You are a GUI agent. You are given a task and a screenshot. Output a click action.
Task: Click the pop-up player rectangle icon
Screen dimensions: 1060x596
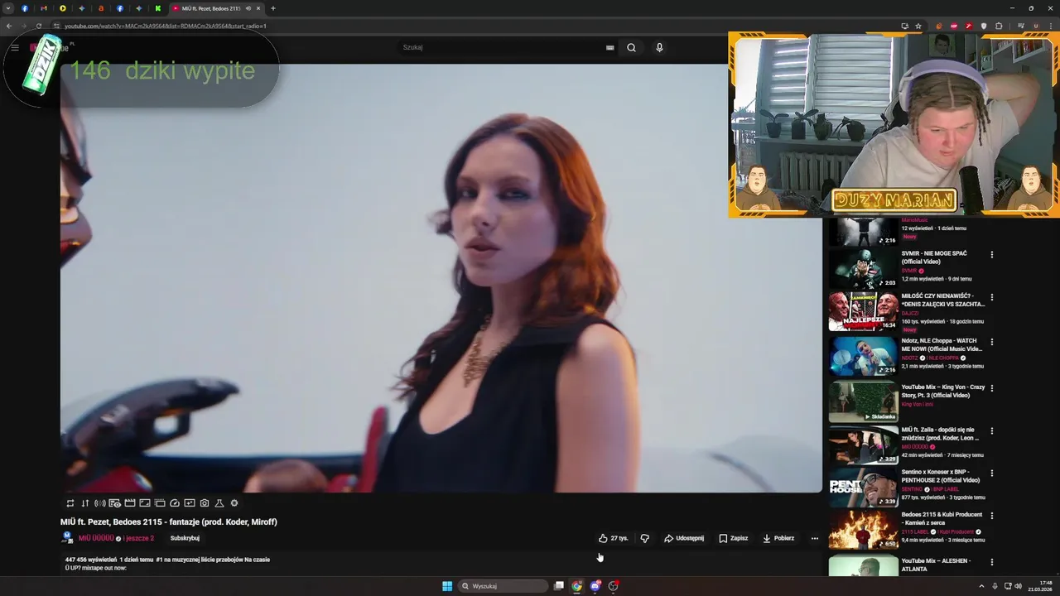coord(190,503)
